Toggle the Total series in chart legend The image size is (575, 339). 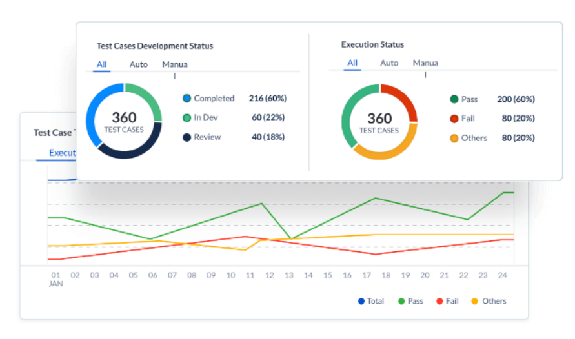pos(371,301)
